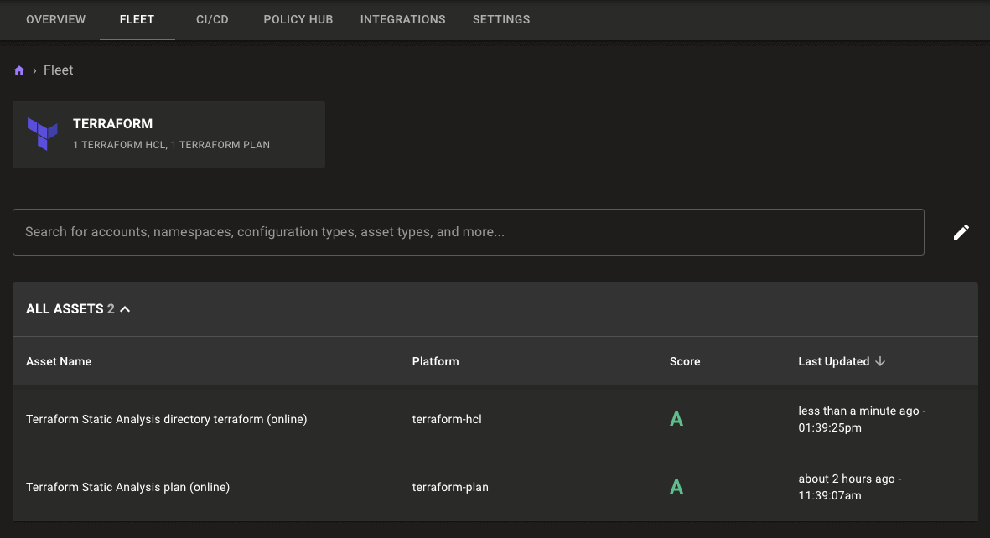Open the Terraform Static Analysis plan asset
The image size is (990, 538).
127,487
